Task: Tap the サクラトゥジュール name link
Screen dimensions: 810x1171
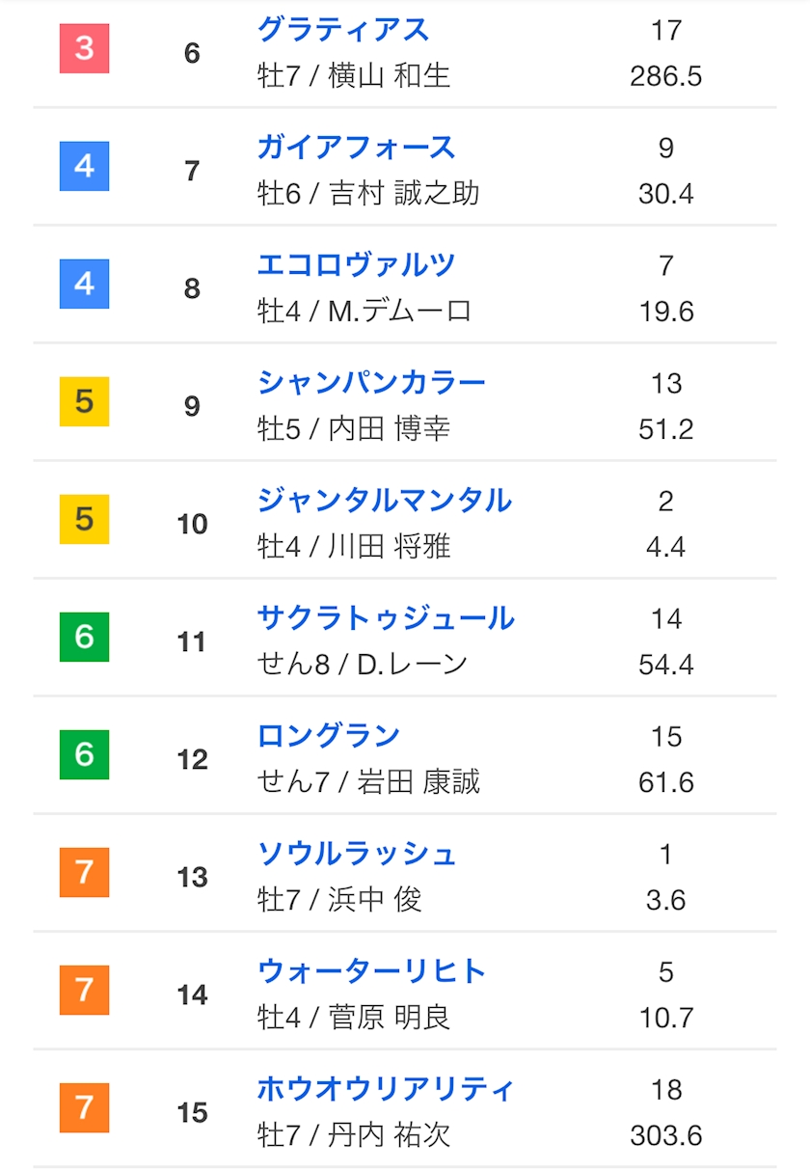Action: 386,618
